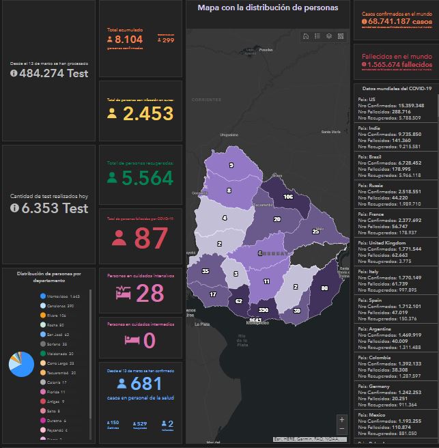Screen dimensions: 439x448
Task: Select Montevideo swatch in the department legend
Action: [43, 296]
